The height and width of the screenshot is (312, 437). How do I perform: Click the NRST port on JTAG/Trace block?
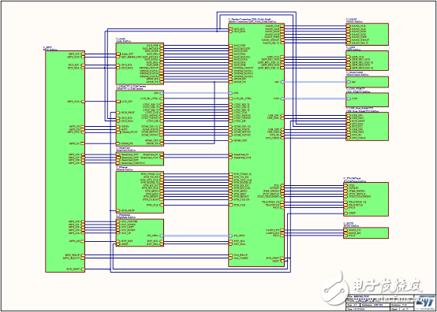coord(345,214)
